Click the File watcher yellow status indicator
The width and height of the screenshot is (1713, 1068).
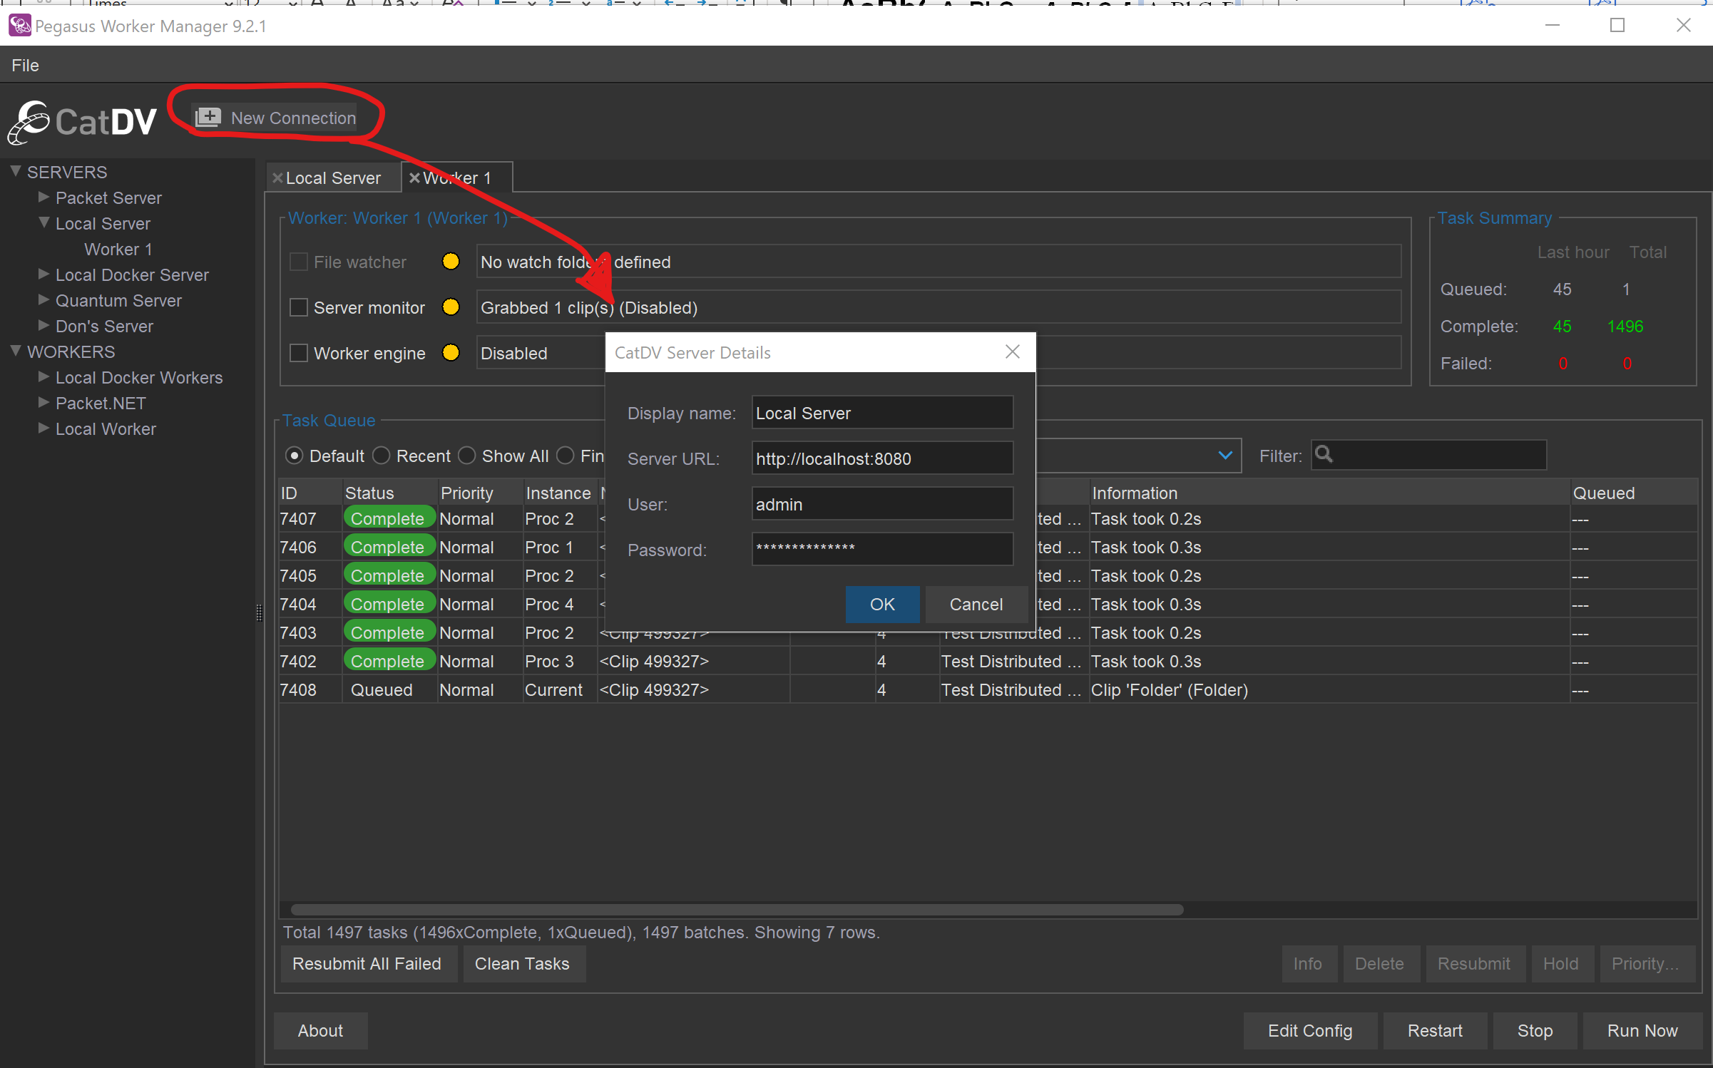[451, 262]
